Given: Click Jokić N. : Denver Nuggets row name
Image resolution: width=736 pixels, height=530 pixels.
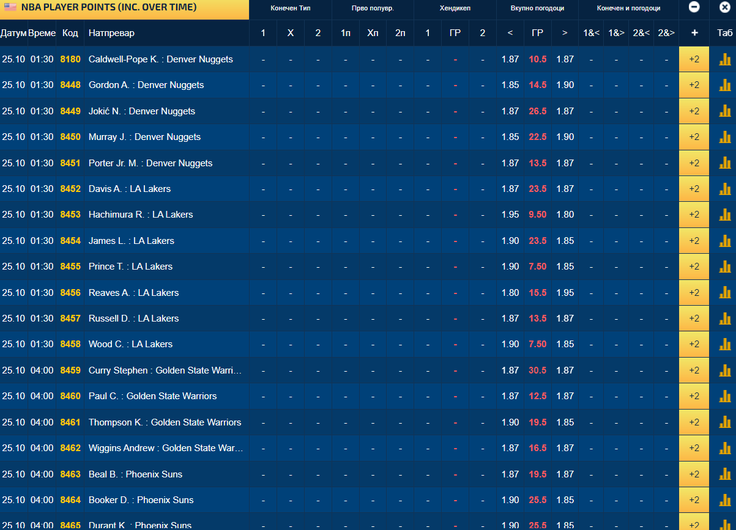Looking at the screenshot, I should [142, 111].
